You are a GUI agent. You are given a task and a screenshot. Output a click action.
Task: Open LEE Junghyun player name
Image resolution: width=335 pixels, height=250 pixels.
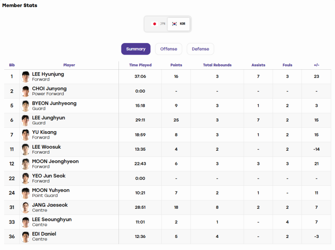pos(49,118)
